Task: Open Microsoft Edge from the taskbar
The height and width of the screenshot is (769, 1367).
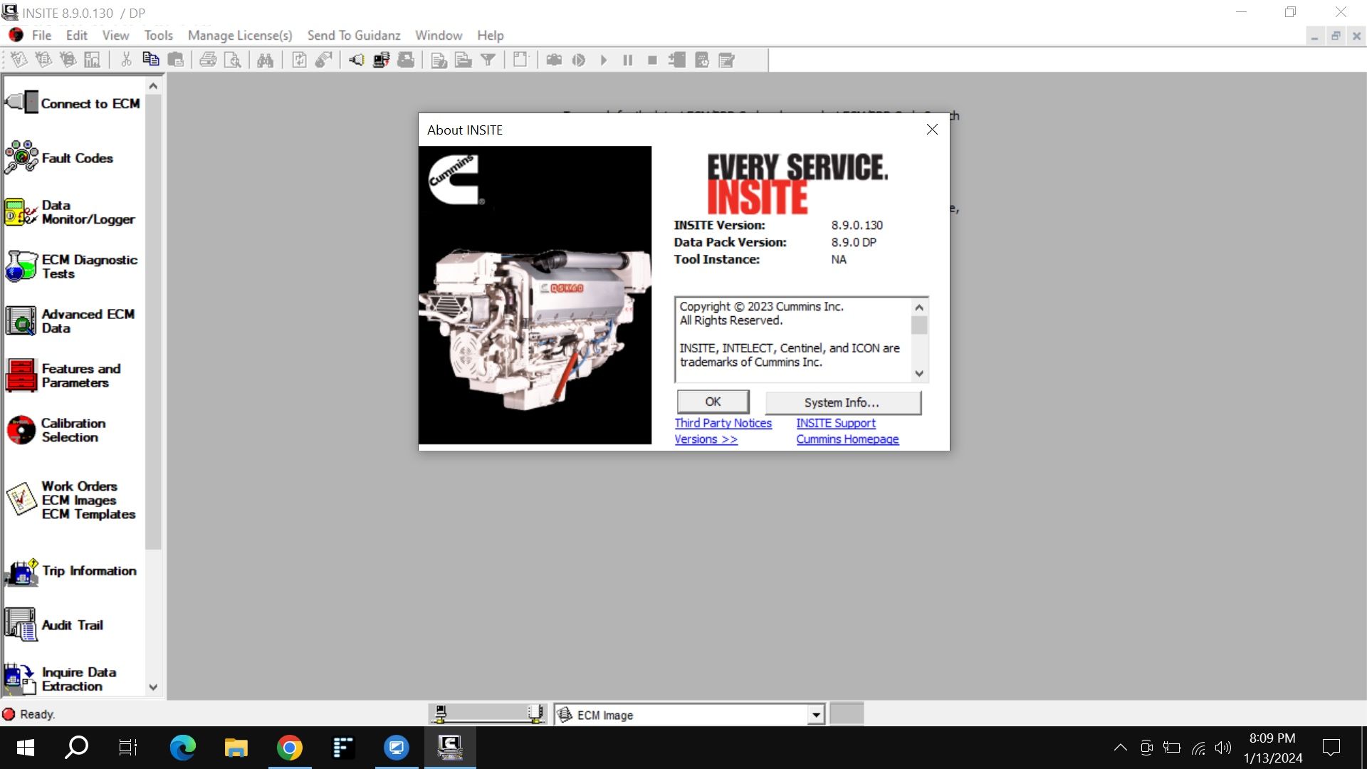Action: tap(182, 748)
